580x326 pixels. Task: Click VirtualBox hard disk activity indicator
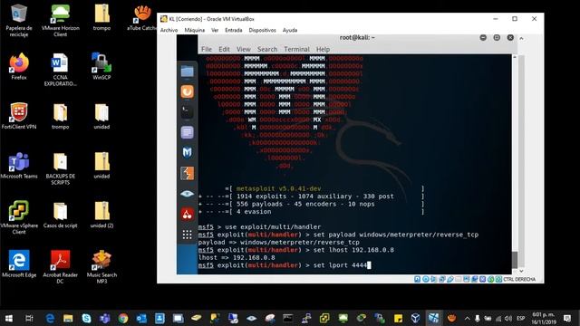click(x=417, y=279)
